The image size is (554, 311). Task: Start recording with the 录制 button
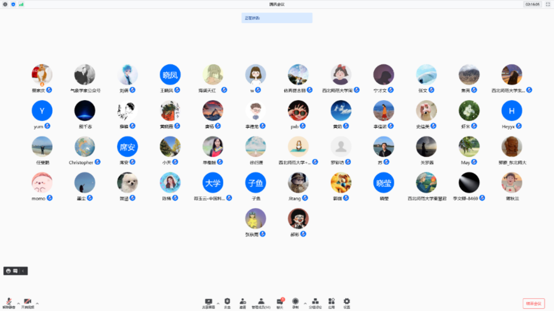(295, 303)
